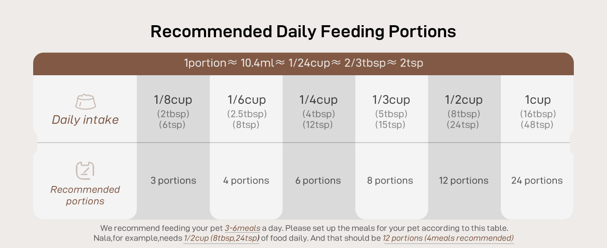
Task: Select the 1/6cup daily intake cell
Action: click(246, 111)
